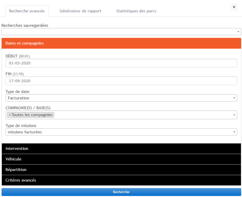Select the Recherche avancée tab

[x=27, y=11]
